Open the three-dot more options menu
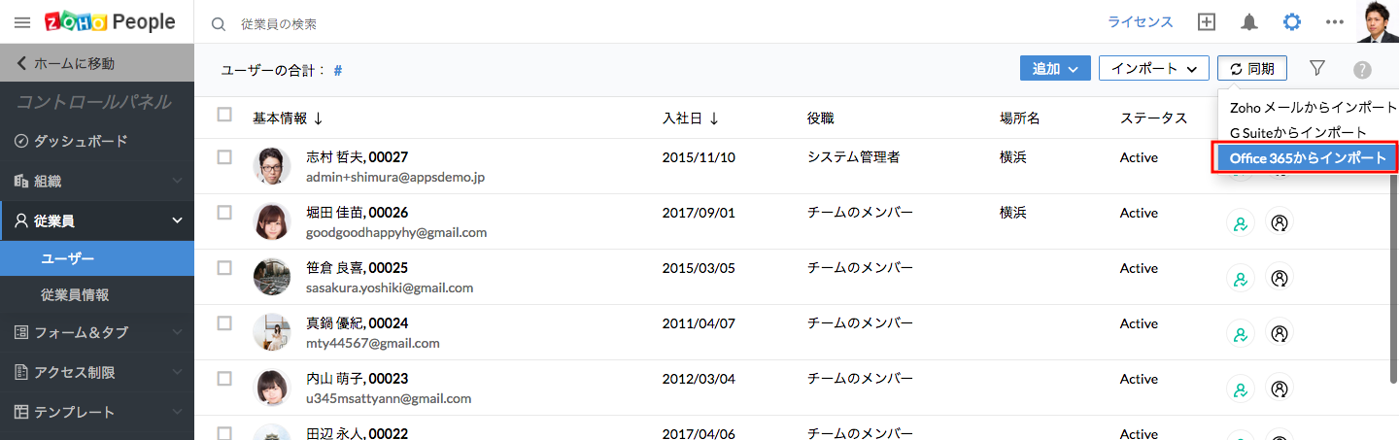Screen dimensions: 1399x440 coord(1334,22)
